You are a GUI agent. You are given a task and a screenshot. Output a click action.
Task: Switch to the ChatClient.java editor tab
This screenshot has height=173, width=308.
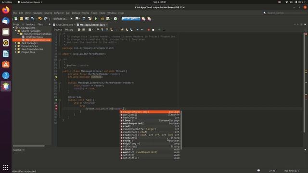64,25
